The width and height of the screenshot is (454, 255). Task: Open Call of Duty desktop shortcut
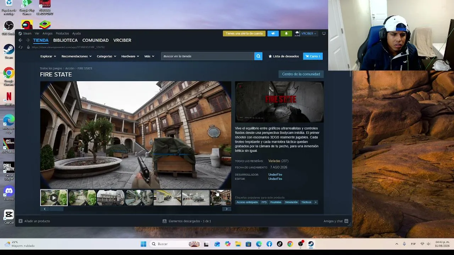pyautogui.click(x=9, y=171)
